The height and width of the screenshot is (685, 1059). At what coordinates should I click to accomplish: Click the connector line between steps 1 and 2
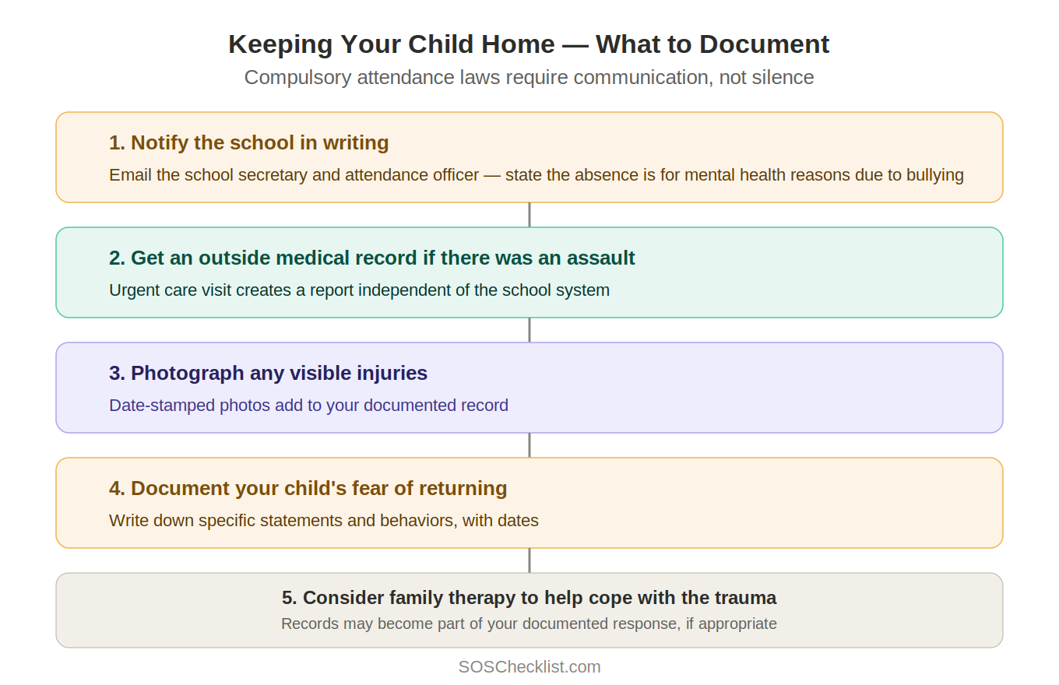[529, 215]
